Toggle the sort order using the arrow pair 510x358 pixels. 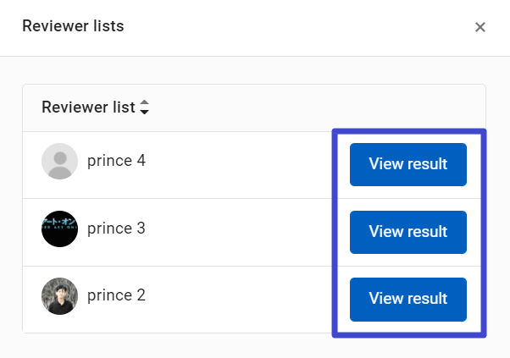[x=144, y=107]
